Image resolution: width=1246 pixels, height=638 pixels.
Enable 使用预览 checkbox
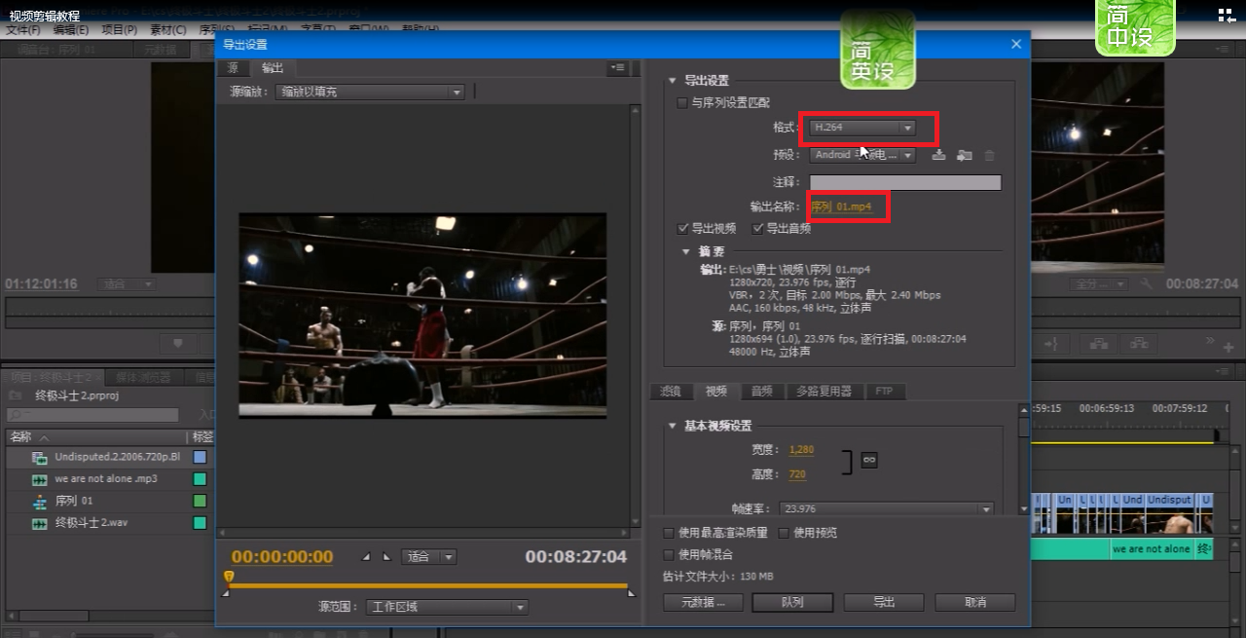[785, 533]
